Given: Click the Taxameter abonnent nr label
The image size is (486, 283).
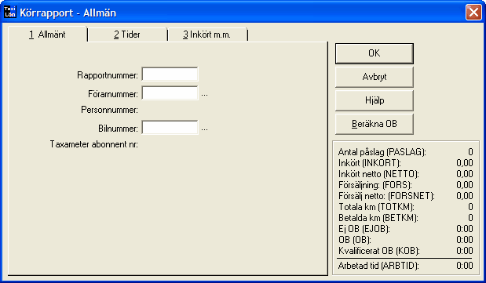Looking at the screenshot, I should [94, 144].
